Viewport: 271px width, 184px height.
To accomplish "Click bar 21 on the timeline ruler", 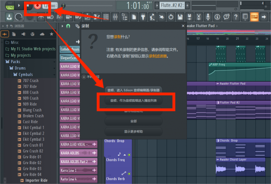I will (x=238, y=39).
